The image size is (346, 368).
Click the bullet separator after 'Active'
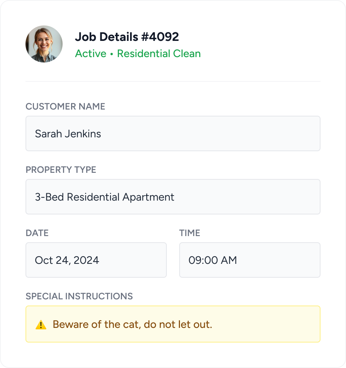[x=112, y=54]
